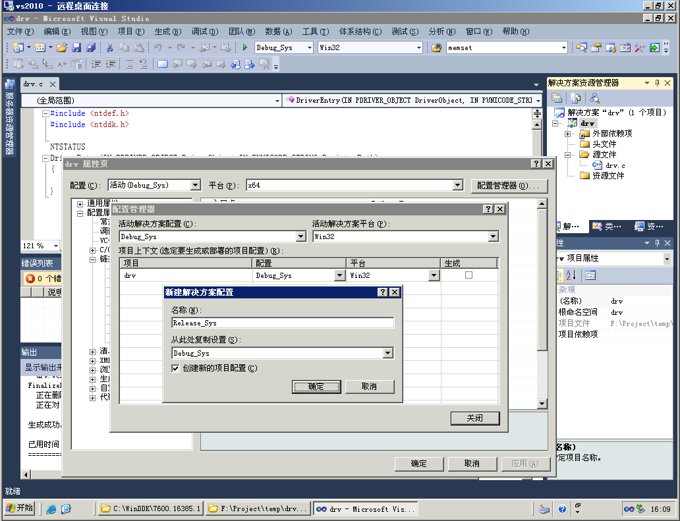Open the 调试 menu

(205, 32)
